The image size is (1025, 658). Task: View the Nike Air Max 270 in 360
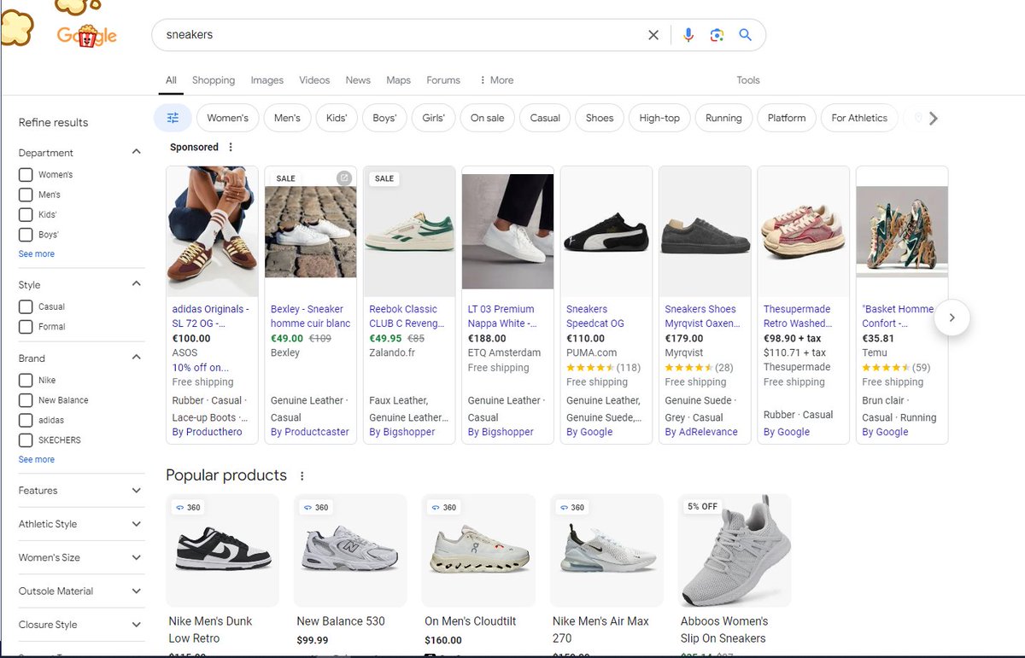tap(572, 508)
